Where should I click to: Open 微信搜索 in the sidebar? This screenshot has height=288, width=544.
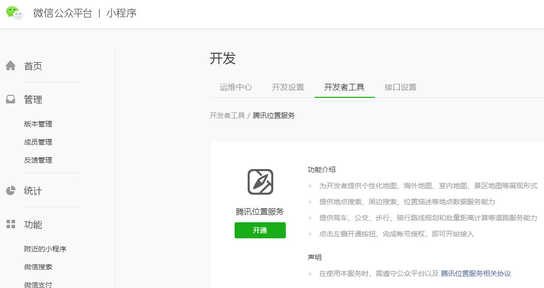[38, 267]
